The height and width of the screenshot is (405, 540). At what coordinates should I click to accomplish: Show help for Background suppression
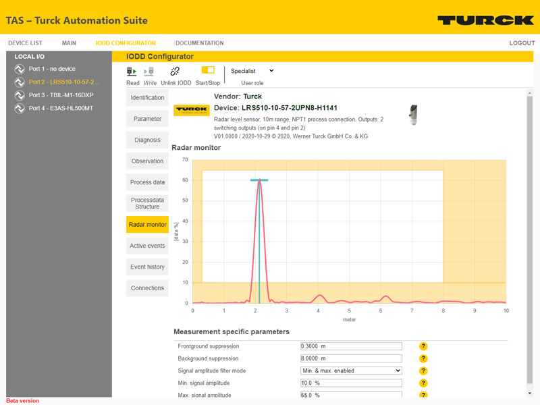pos(423,358)
